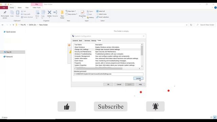Click the Cut command in ribbon
The width and height of the screenshot is (217, 122).
click(23, 11)
